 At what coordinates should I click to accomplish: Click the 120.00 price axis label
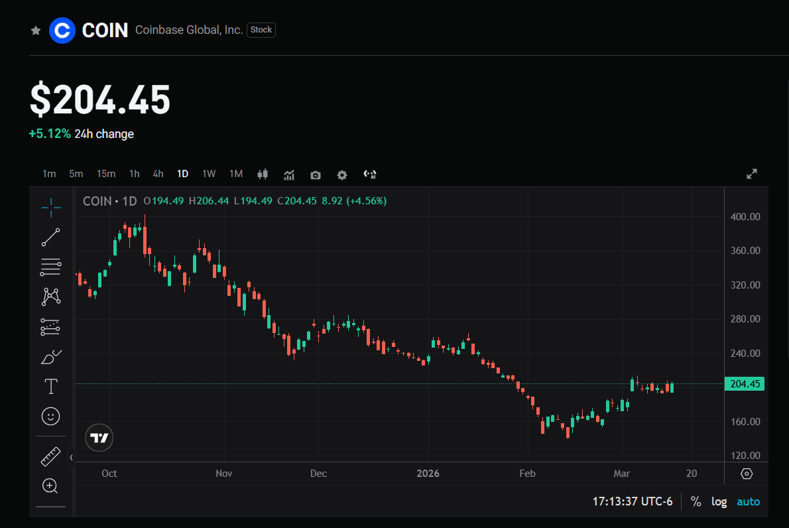745,456
